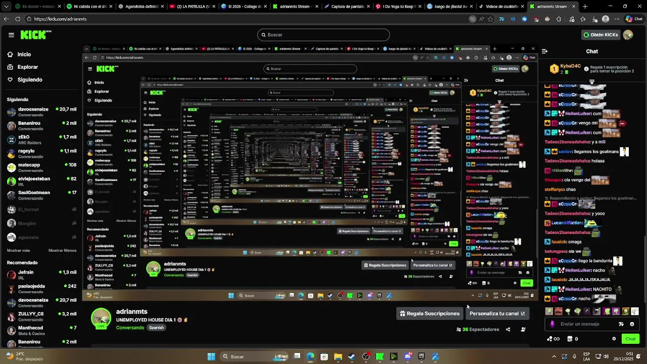Open the channel points infinity balance
The image size is (647, 364).
[553, 339]
